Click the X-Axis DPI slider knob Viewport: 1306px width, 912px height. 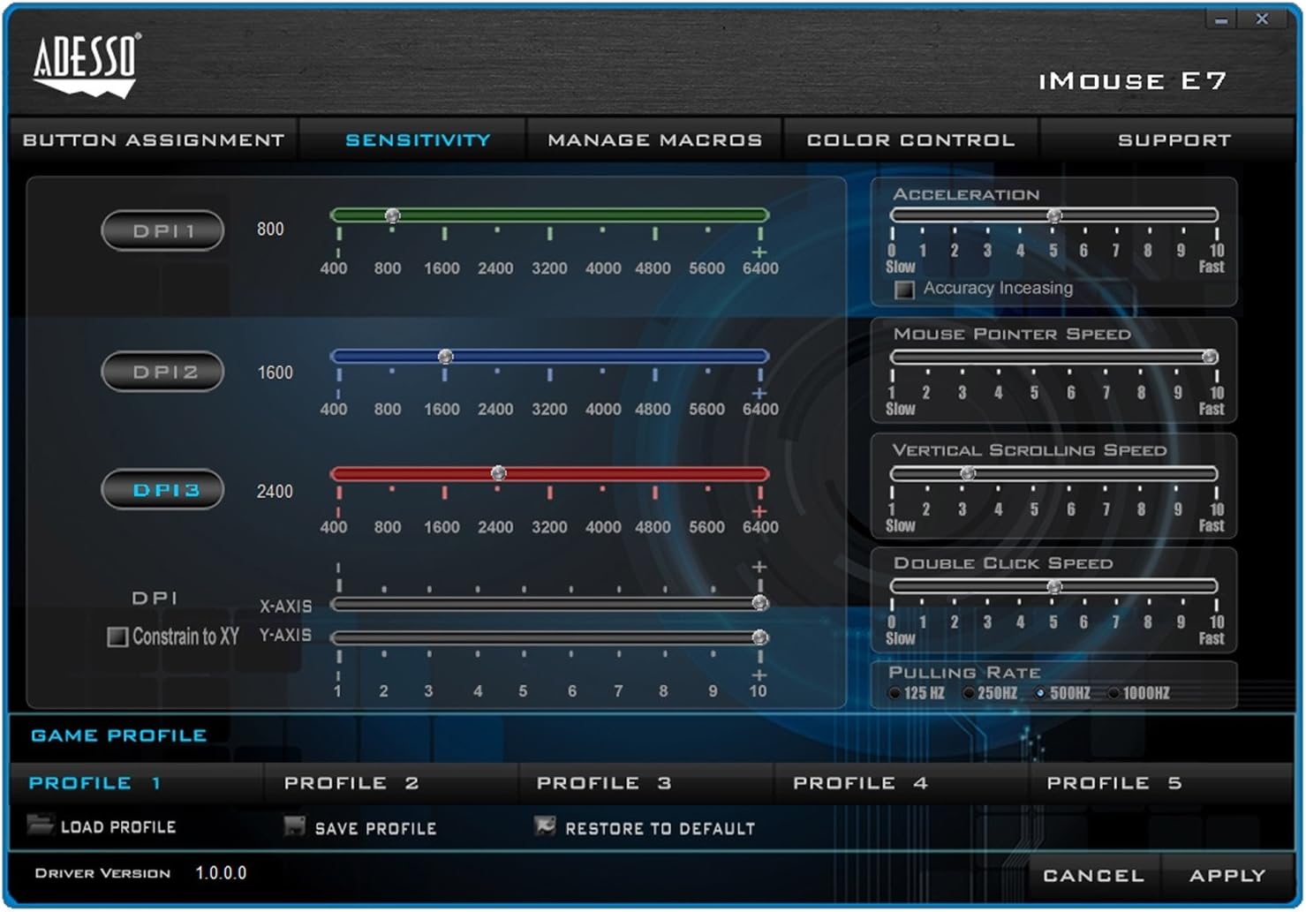(759, 603)
